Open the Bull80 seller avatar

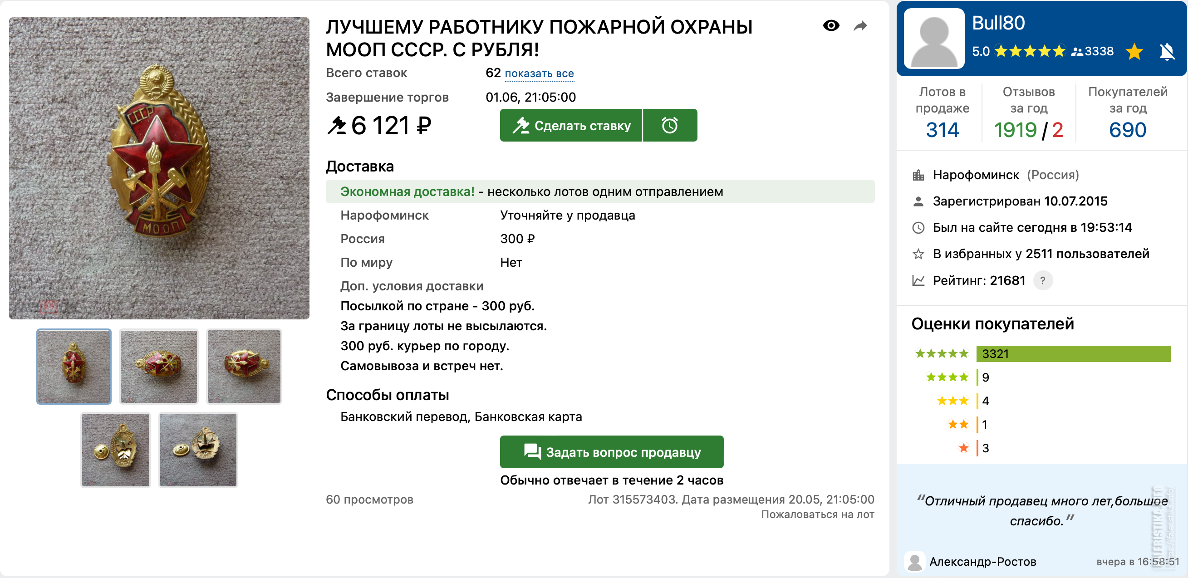[x=934, y=39]
